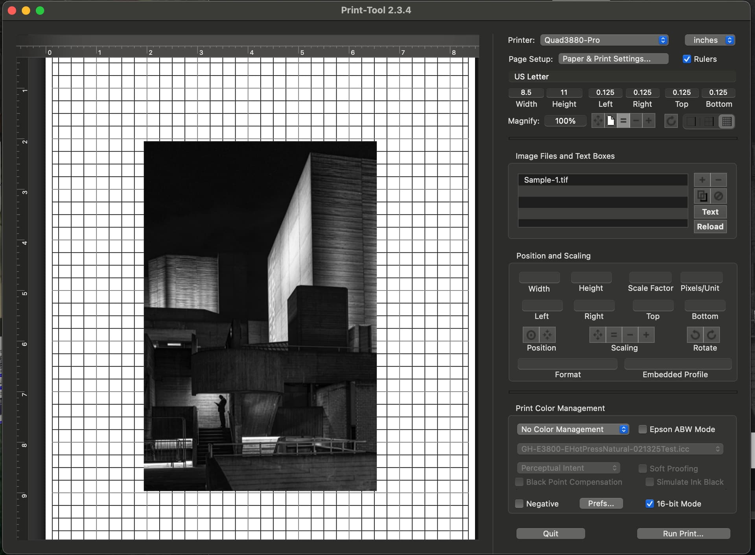Open the Printer Quad3880-Pro dropdown

pos(604,40)
